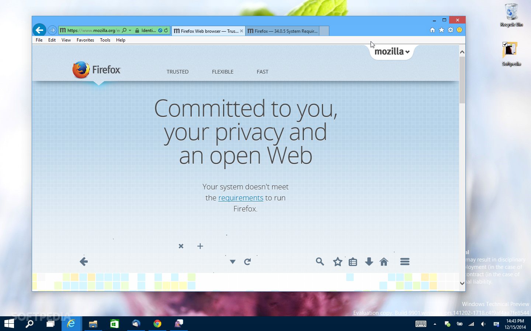Open File Explorer from taskbar
Viewport: 531px width, 331px height.
[x=93, y=324]
